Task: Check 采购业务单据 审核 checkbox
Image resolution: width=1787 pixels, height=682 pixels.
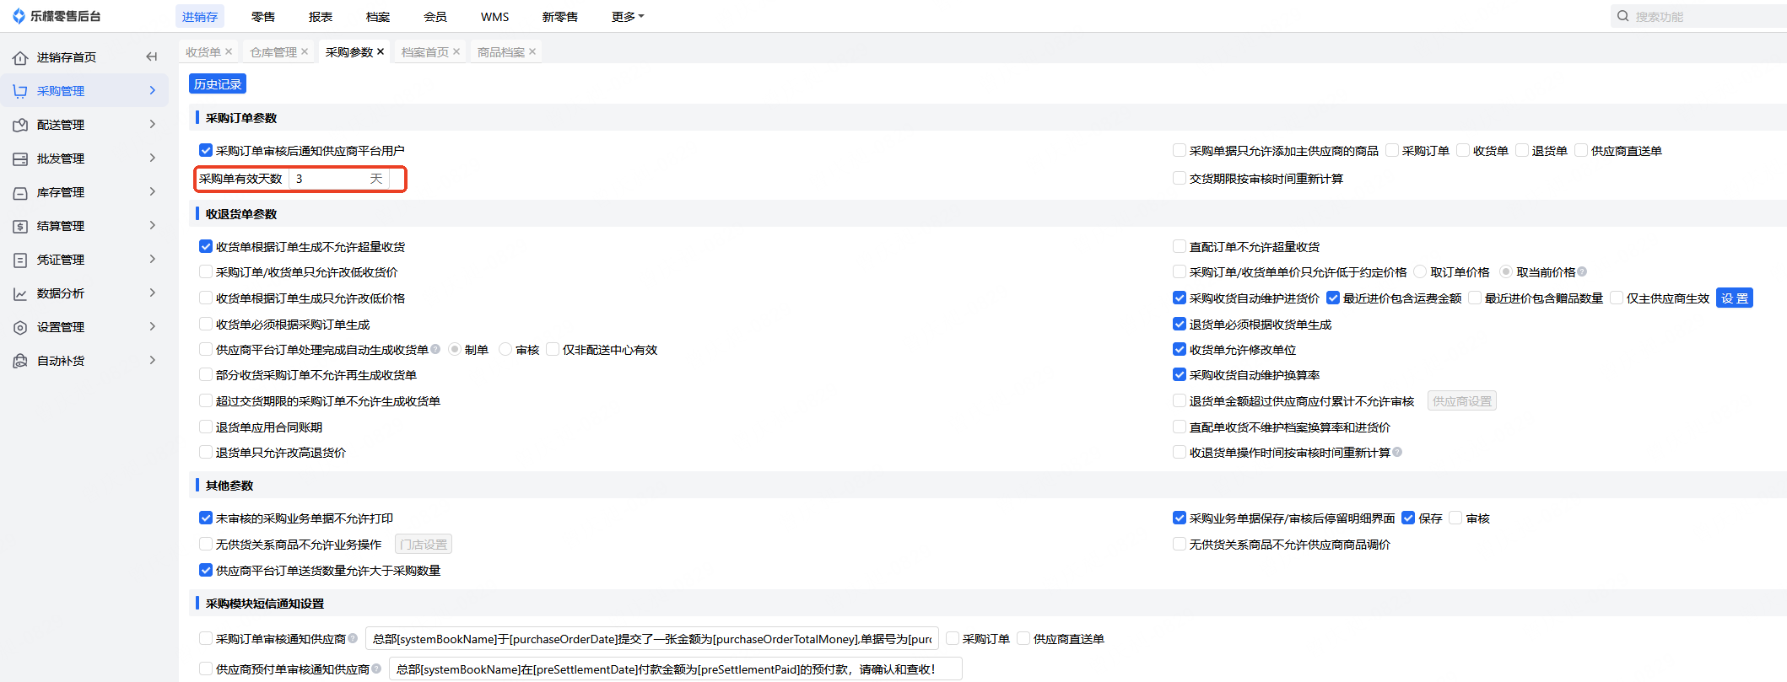Action: click(x=1456, y=518)
